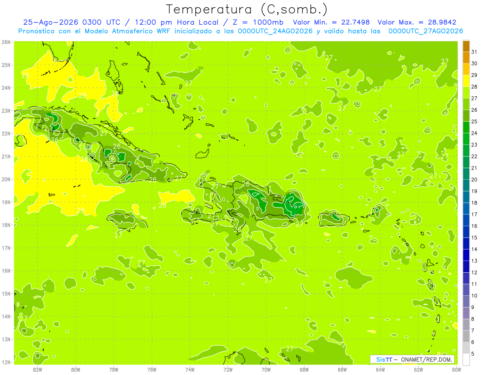
Task: Click the '64W' longitude axis label
Action: click(380, 369)
